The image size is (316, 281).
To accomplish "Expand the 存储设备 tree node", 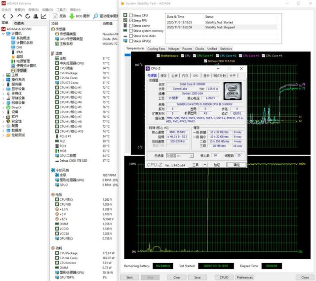I will [3, 98].
